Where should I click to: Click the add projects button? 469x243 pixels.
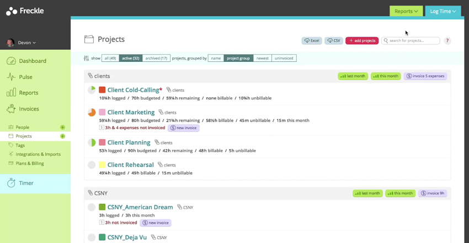pos(361,41)
